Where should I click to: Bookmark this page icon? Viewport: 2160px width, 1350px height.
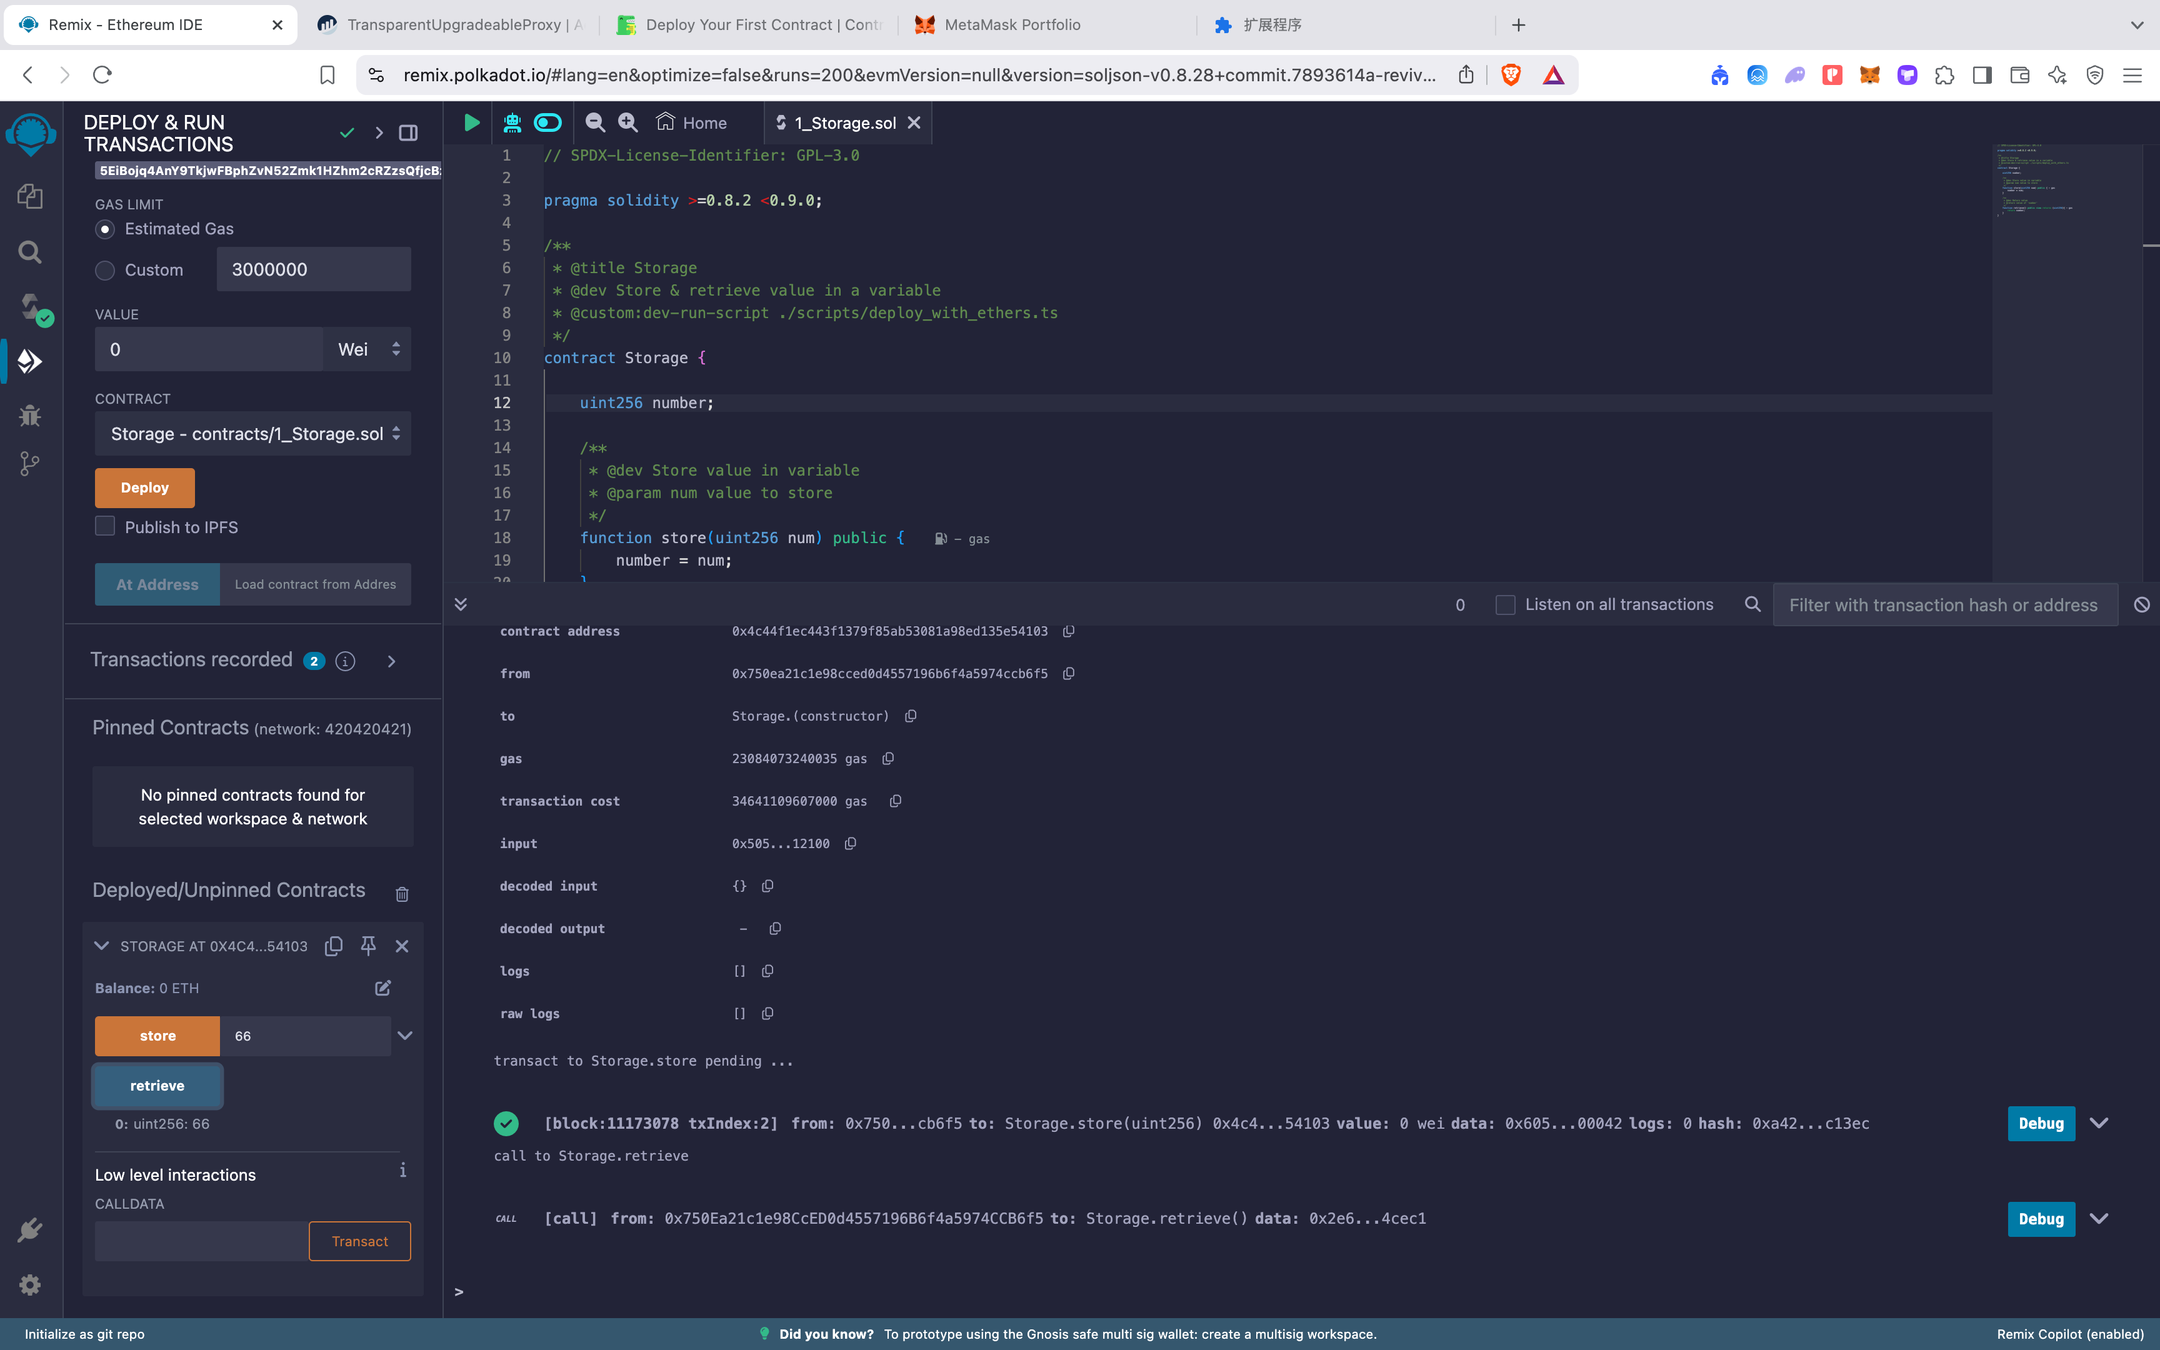[x=327, y=75]
